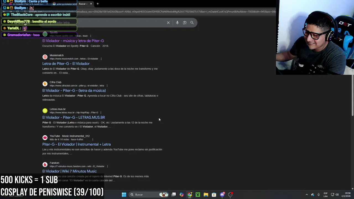The width and height of the screenshot is (354, 199).
Task: Open the Cifra Club '(letra da música)' result
Action: 74,91
